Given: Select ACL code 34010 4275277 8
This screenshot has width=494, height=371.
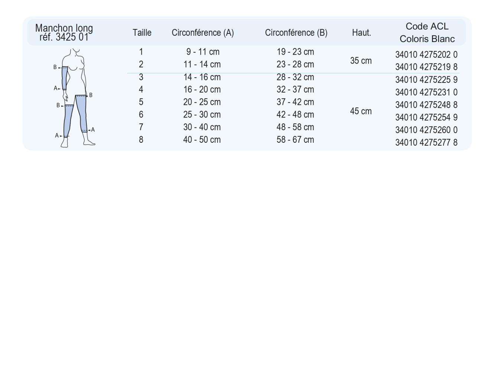Looking at the screenshot, I should (426, 142).
